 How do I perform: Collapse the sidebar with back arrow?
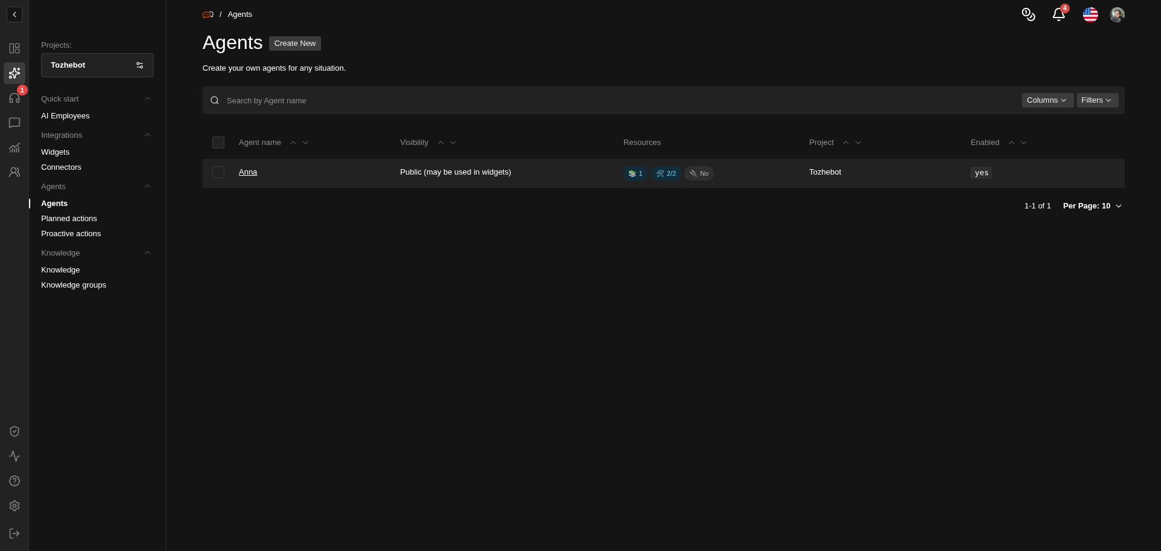[x=15, y=14]
